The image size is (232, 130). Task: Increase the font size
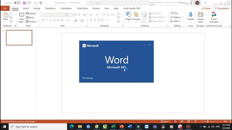tap(76, 14)
